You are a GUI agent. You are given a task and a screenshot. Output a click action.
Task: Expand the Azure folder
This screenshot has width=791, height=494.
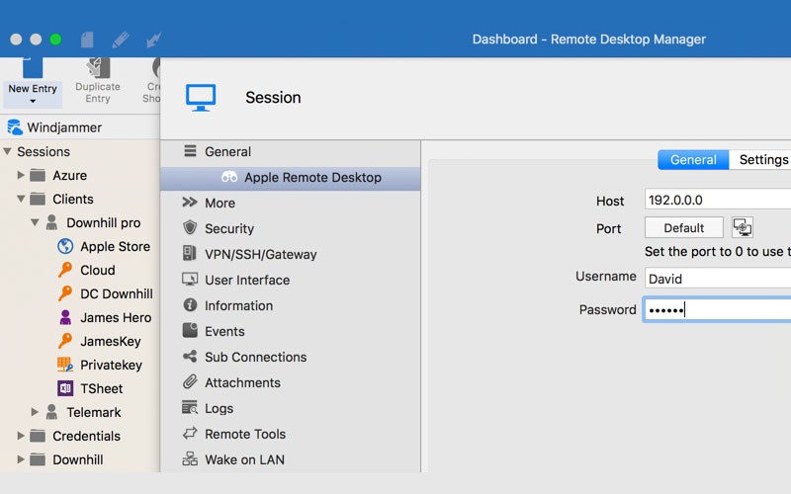point(21,175)
